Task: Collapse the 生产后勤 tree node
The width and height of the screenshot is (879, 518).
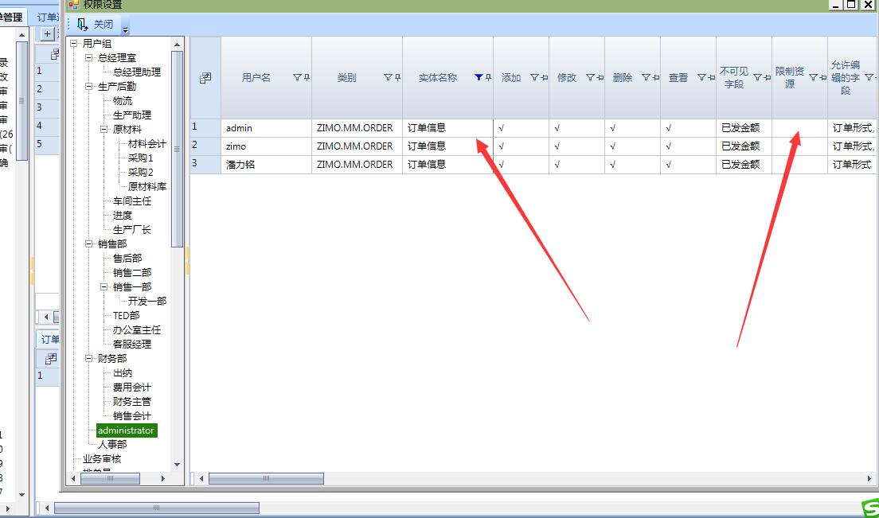Action: tap(90, 86)
